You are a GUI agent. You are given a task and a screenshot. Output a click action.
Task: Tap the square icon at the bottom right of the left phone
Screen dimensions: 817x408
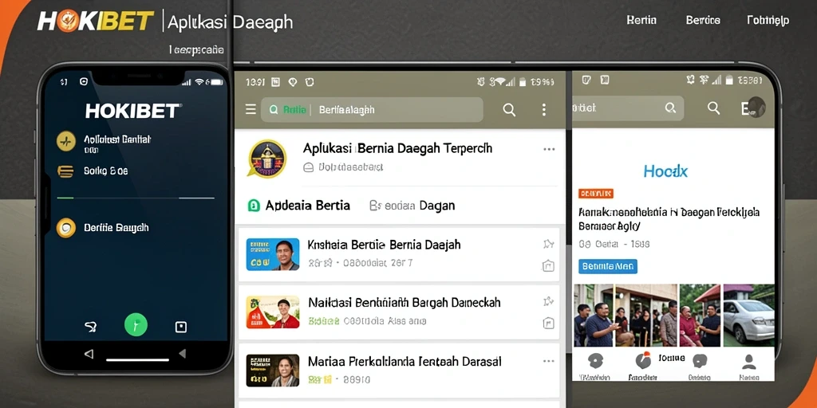tap(181, 327)
